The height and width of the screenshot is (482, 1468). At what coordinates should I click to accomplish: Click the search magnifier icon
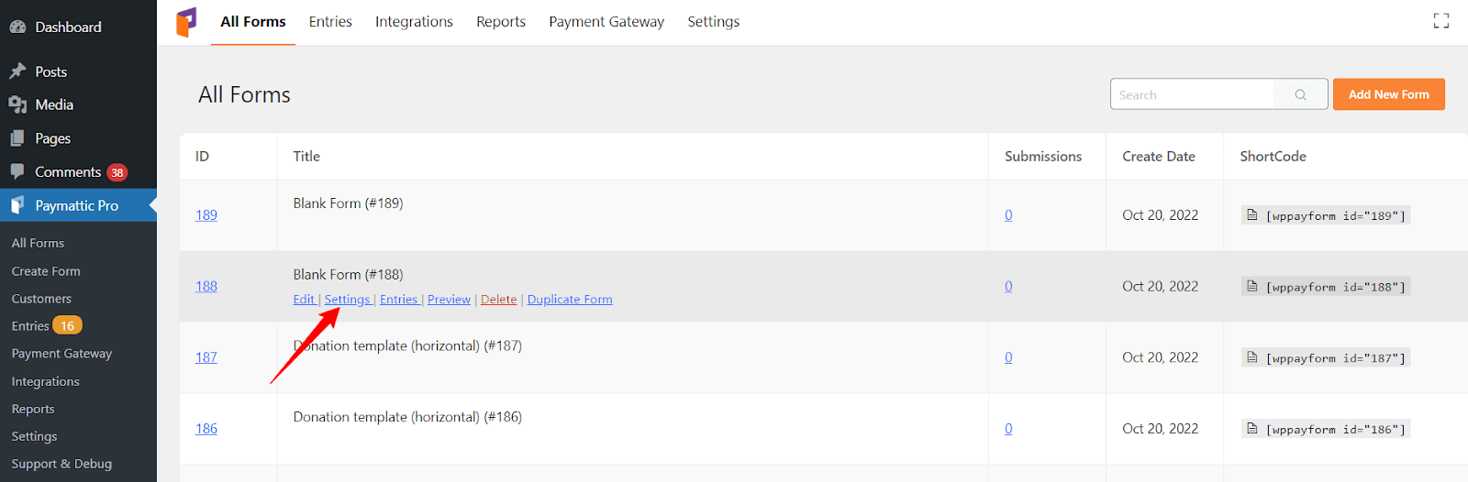[x=1300, y=94]
